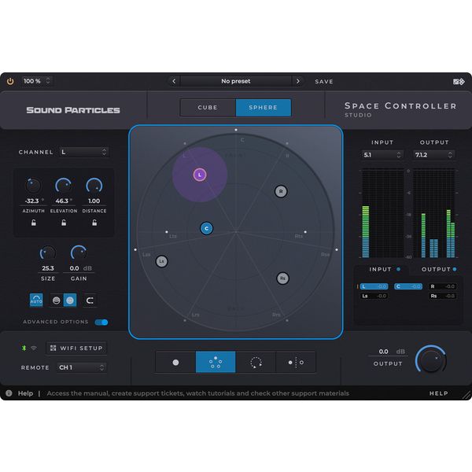Click the Size value 25.3
This screenshot has height=472, width=472.
[x=48, y=268]
